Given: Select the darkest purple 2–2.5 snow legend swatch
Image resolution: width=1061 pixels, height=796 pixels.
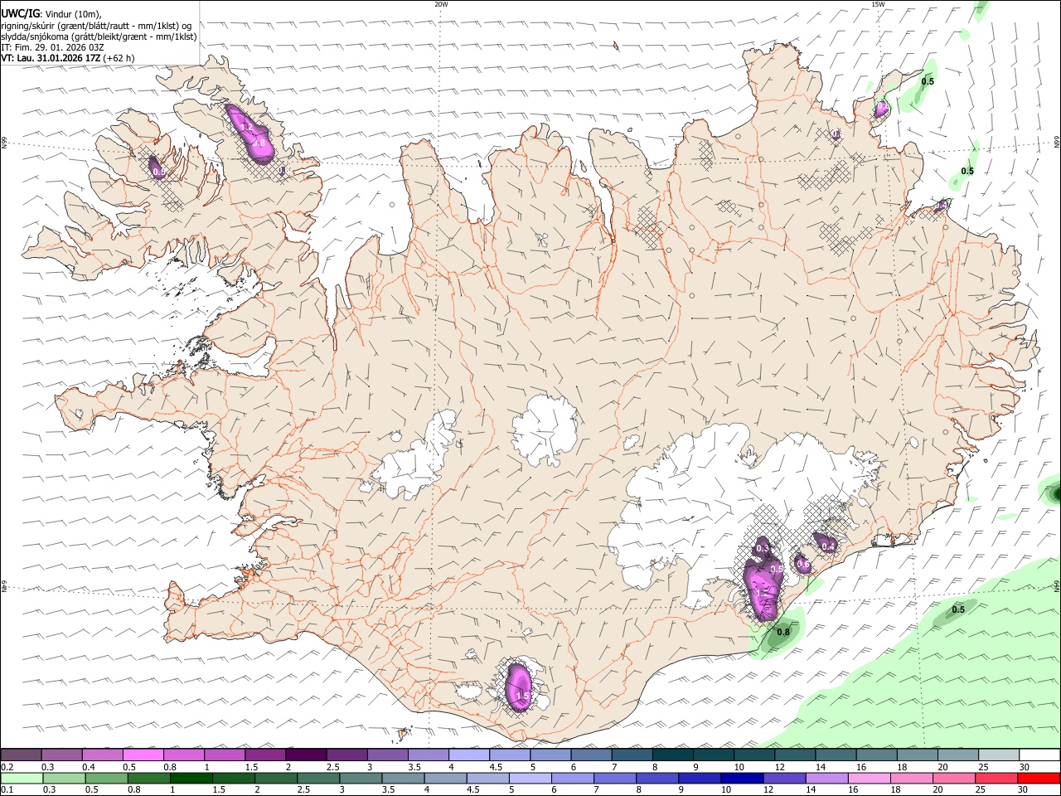Looking at the screenshot, I should tap(306, 755).
